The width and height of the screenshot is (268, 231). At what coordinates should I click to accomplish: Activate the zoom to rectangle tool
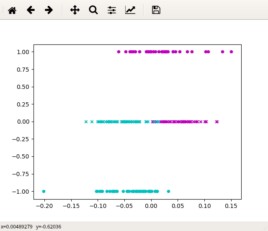point(93,10)
